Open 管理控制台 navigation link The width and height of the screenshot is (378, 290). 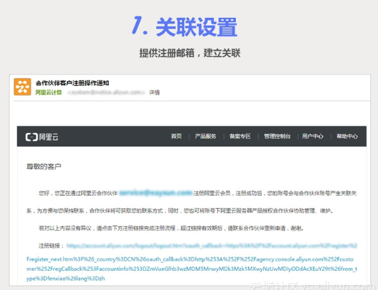[277, 136]
